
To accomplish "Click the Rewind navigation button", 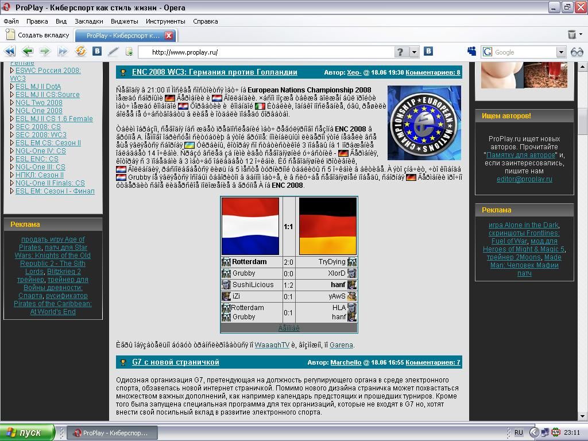I will (10, 52).
